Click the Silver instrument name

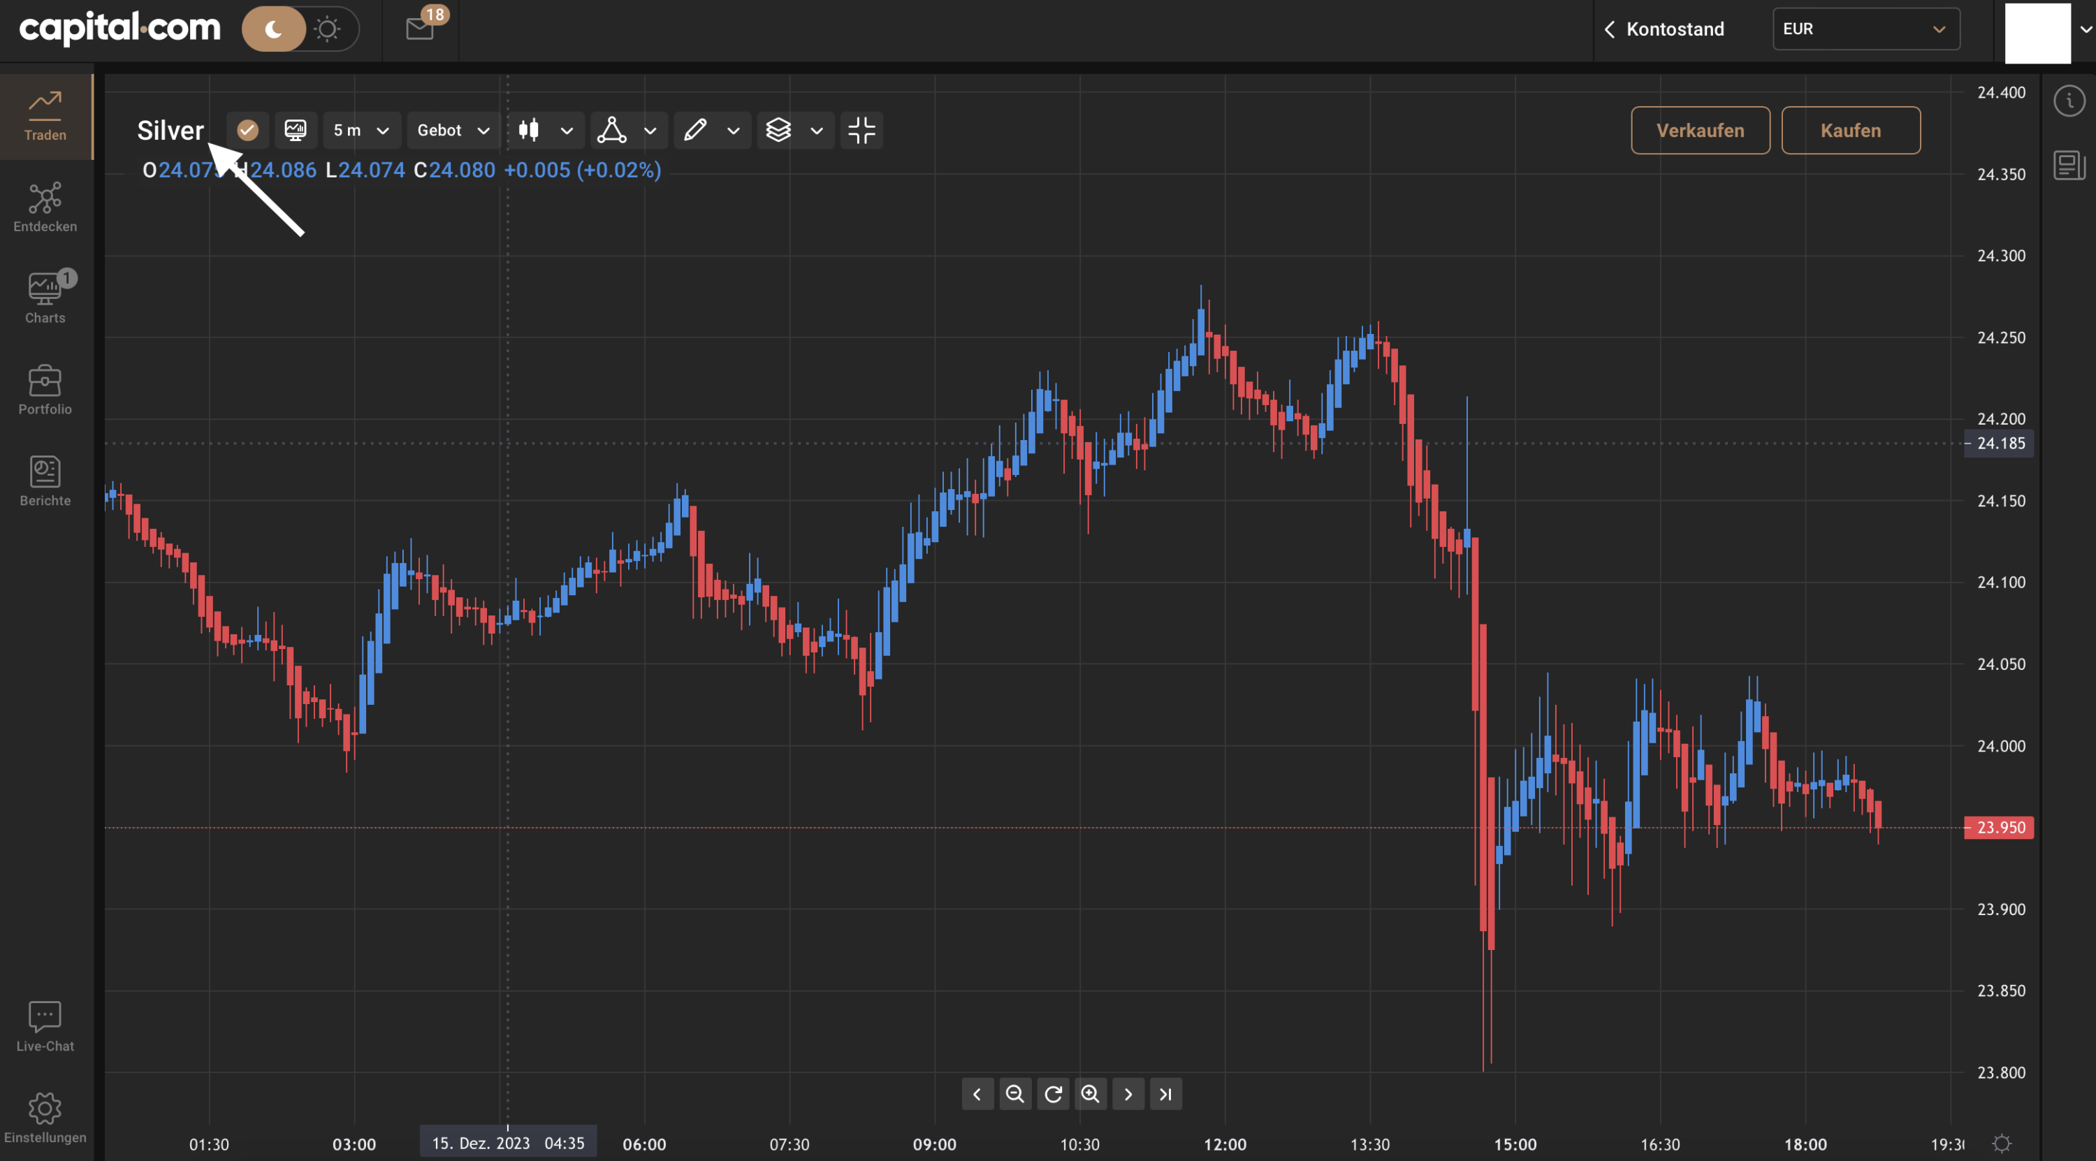[170, 130]
